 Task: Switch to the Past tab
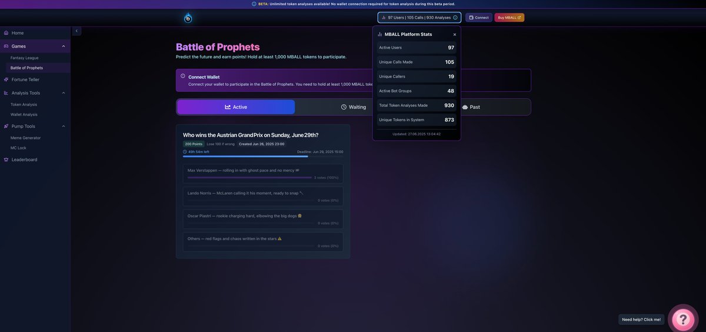point(471,107)
